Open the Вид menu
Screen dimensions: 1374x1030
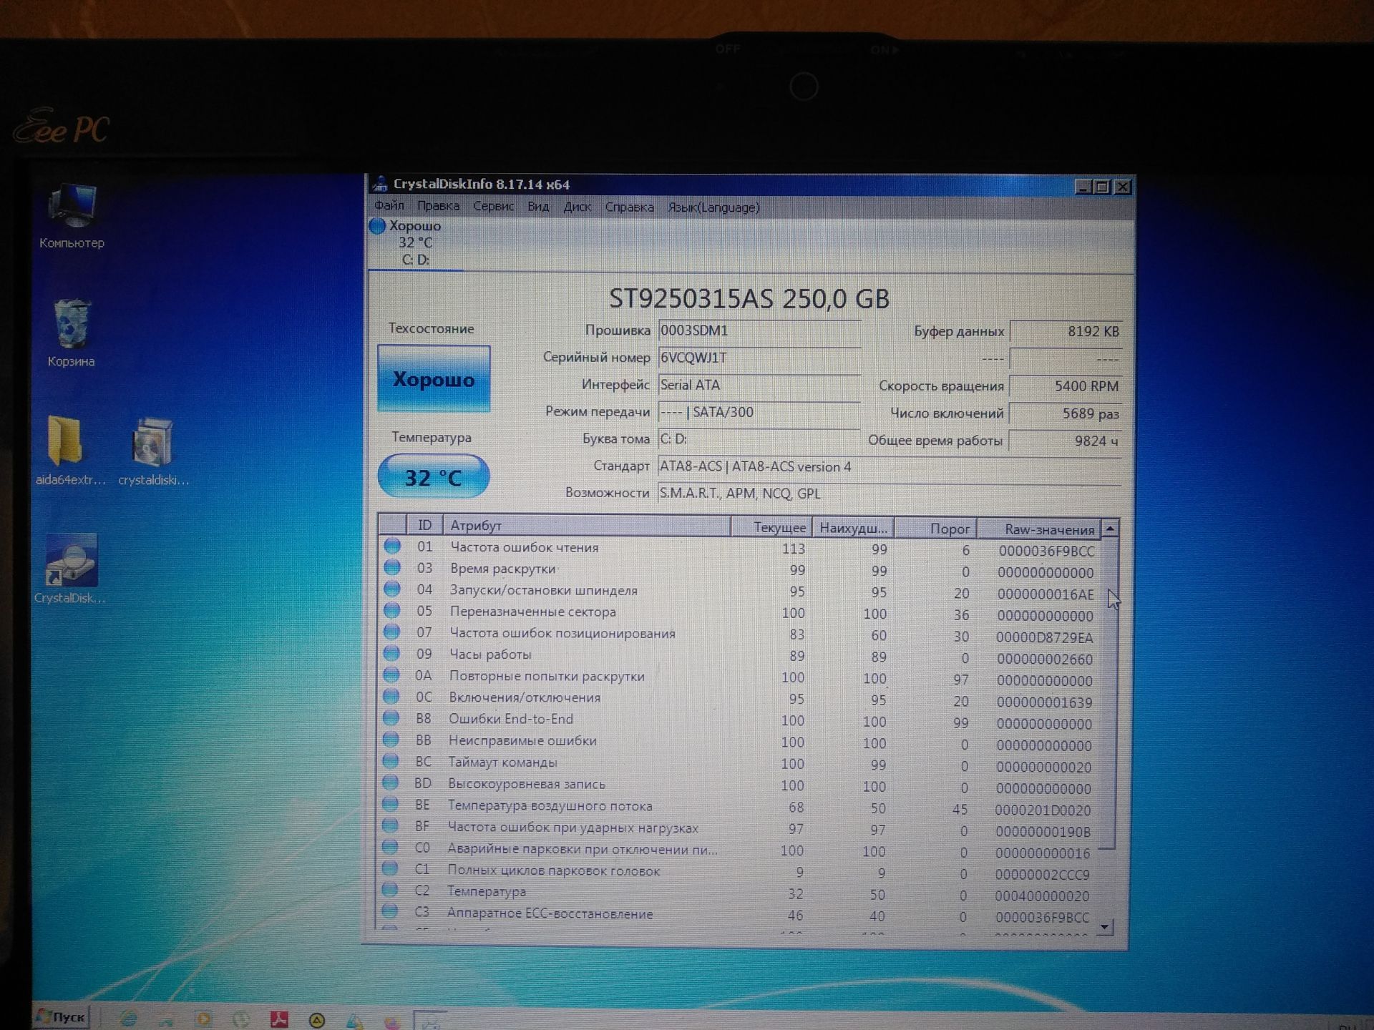pos(538,207)
